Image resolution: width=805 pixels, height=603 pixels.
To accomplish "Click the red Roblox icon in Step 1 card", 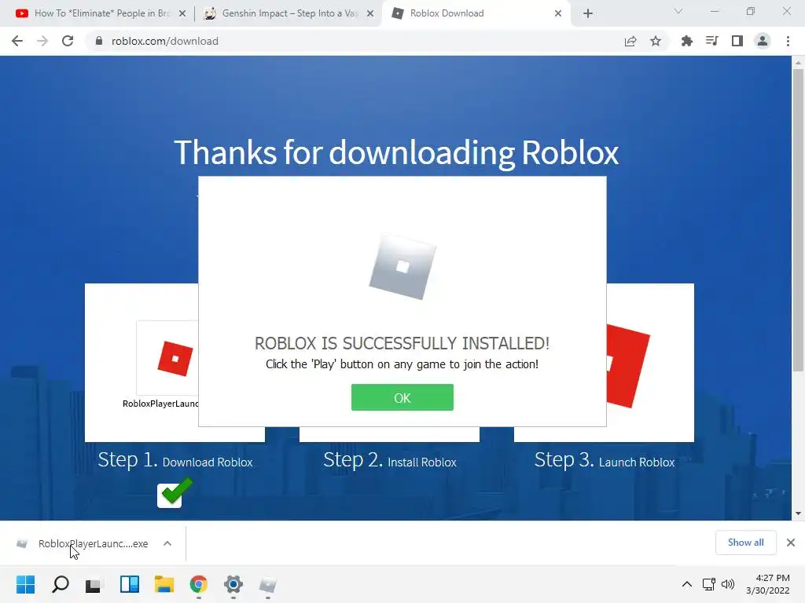I will 175,358.
